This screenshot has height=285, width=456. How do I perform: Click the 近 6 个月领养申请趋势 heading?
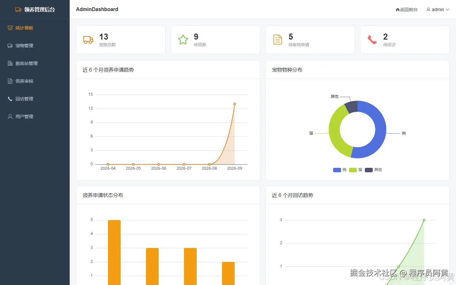tap(108, 70)
